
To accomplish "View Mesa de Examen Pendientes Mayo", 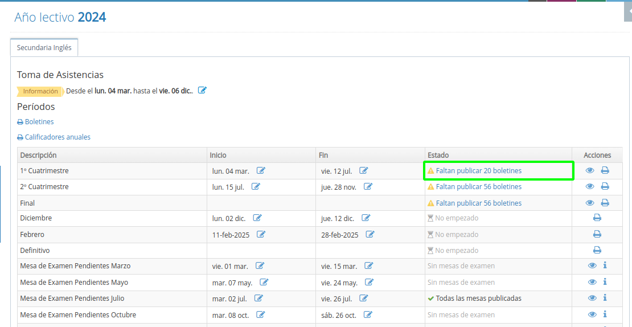I will (x=592, y=282).
